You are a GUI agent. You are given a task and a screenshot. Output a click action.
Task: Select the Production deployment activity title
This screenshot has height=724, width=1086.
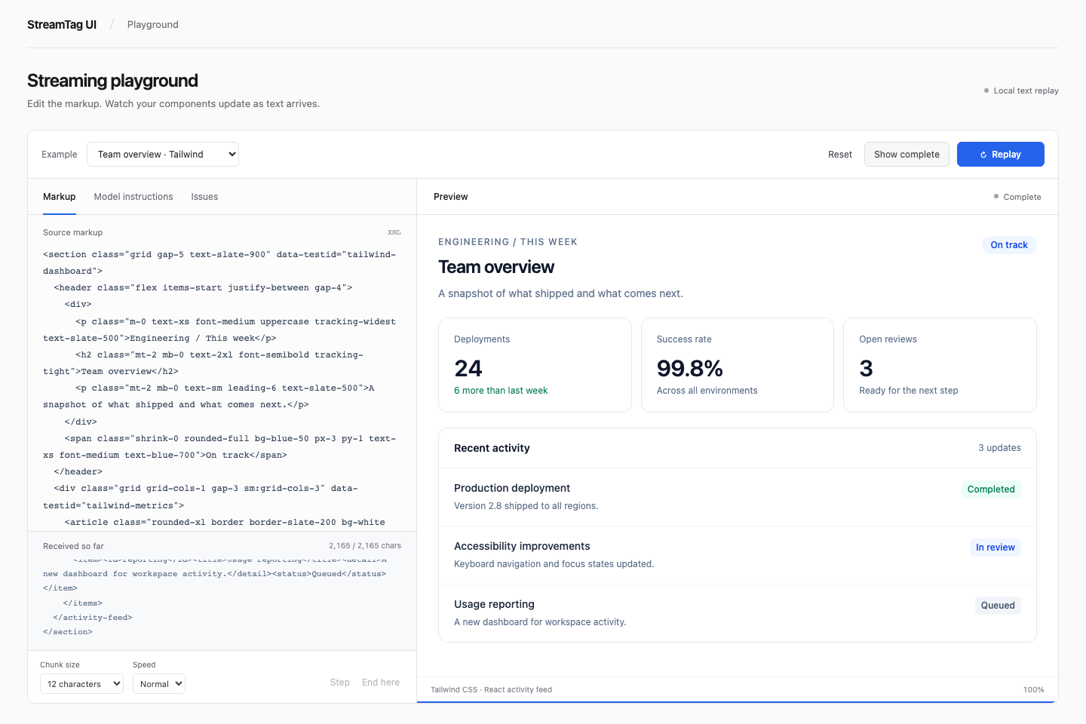[512, 488]
